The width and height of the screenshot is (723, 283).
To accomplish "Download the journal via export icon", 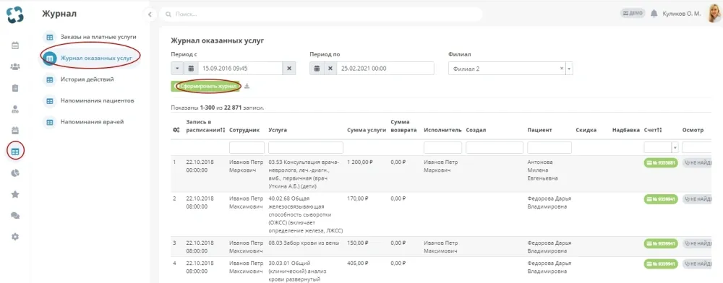I will 247,86.
